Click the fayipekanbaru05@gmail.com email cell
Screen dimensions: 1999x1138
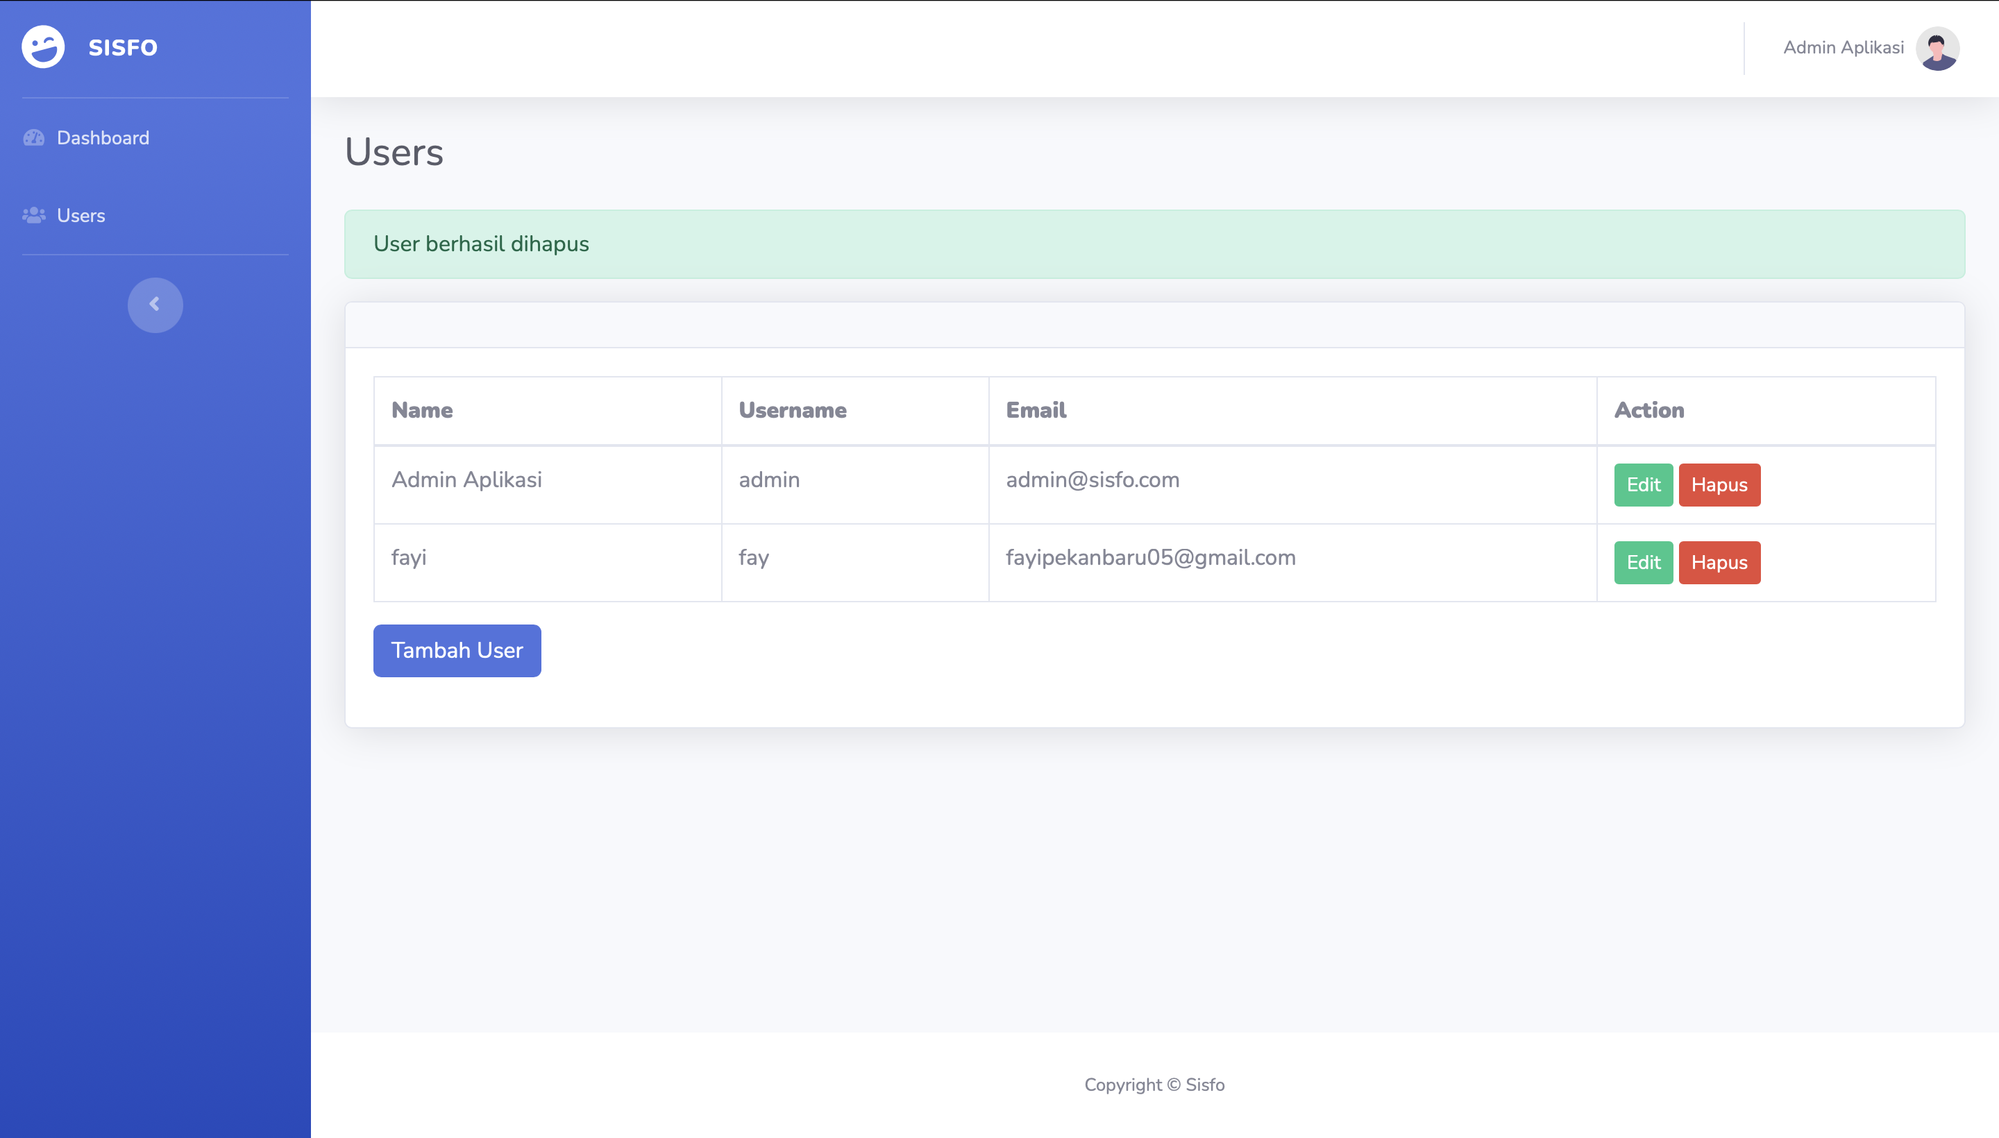tap(1150, 557)
